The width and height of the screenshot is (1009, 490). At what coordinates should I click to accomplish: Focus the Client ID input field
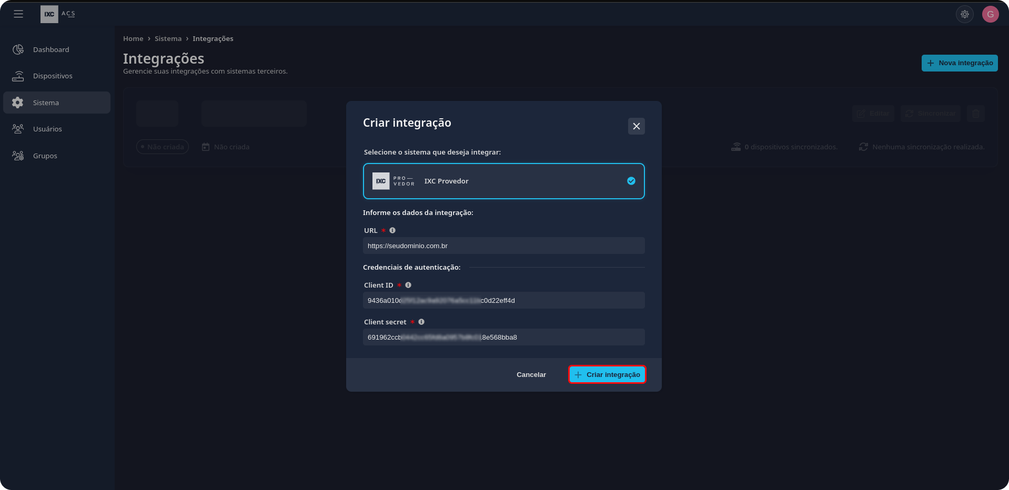[504, 300]
